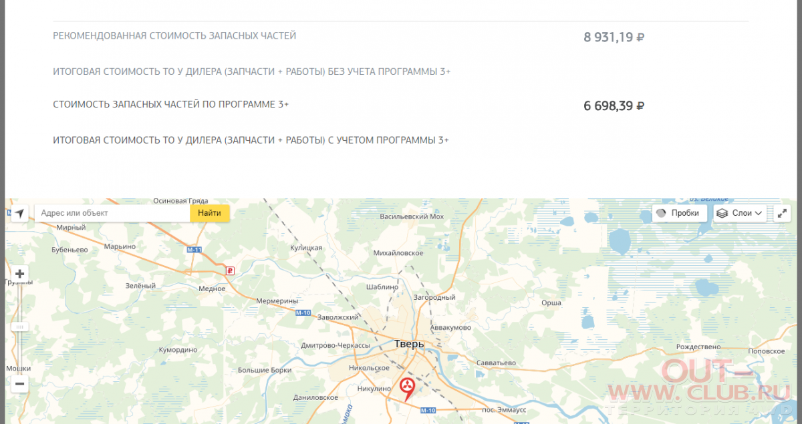The width and height of the screenshot is (802, 424).
Task: Click the Никулино label on map
Action: click(x=374, y=388)
